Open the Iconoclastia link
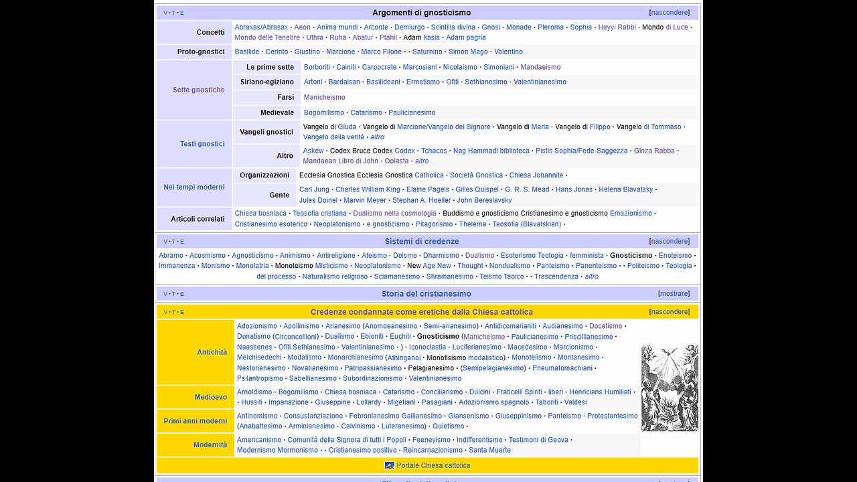The width and height of the screenshot is (857, 482). (x=427, y=347)
